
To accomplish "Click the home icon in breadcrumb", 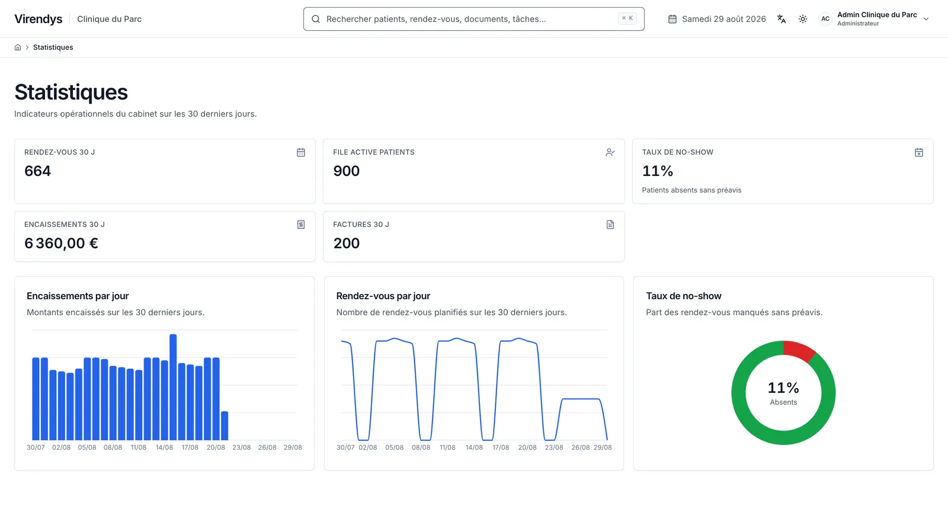I will click(18, 47).
